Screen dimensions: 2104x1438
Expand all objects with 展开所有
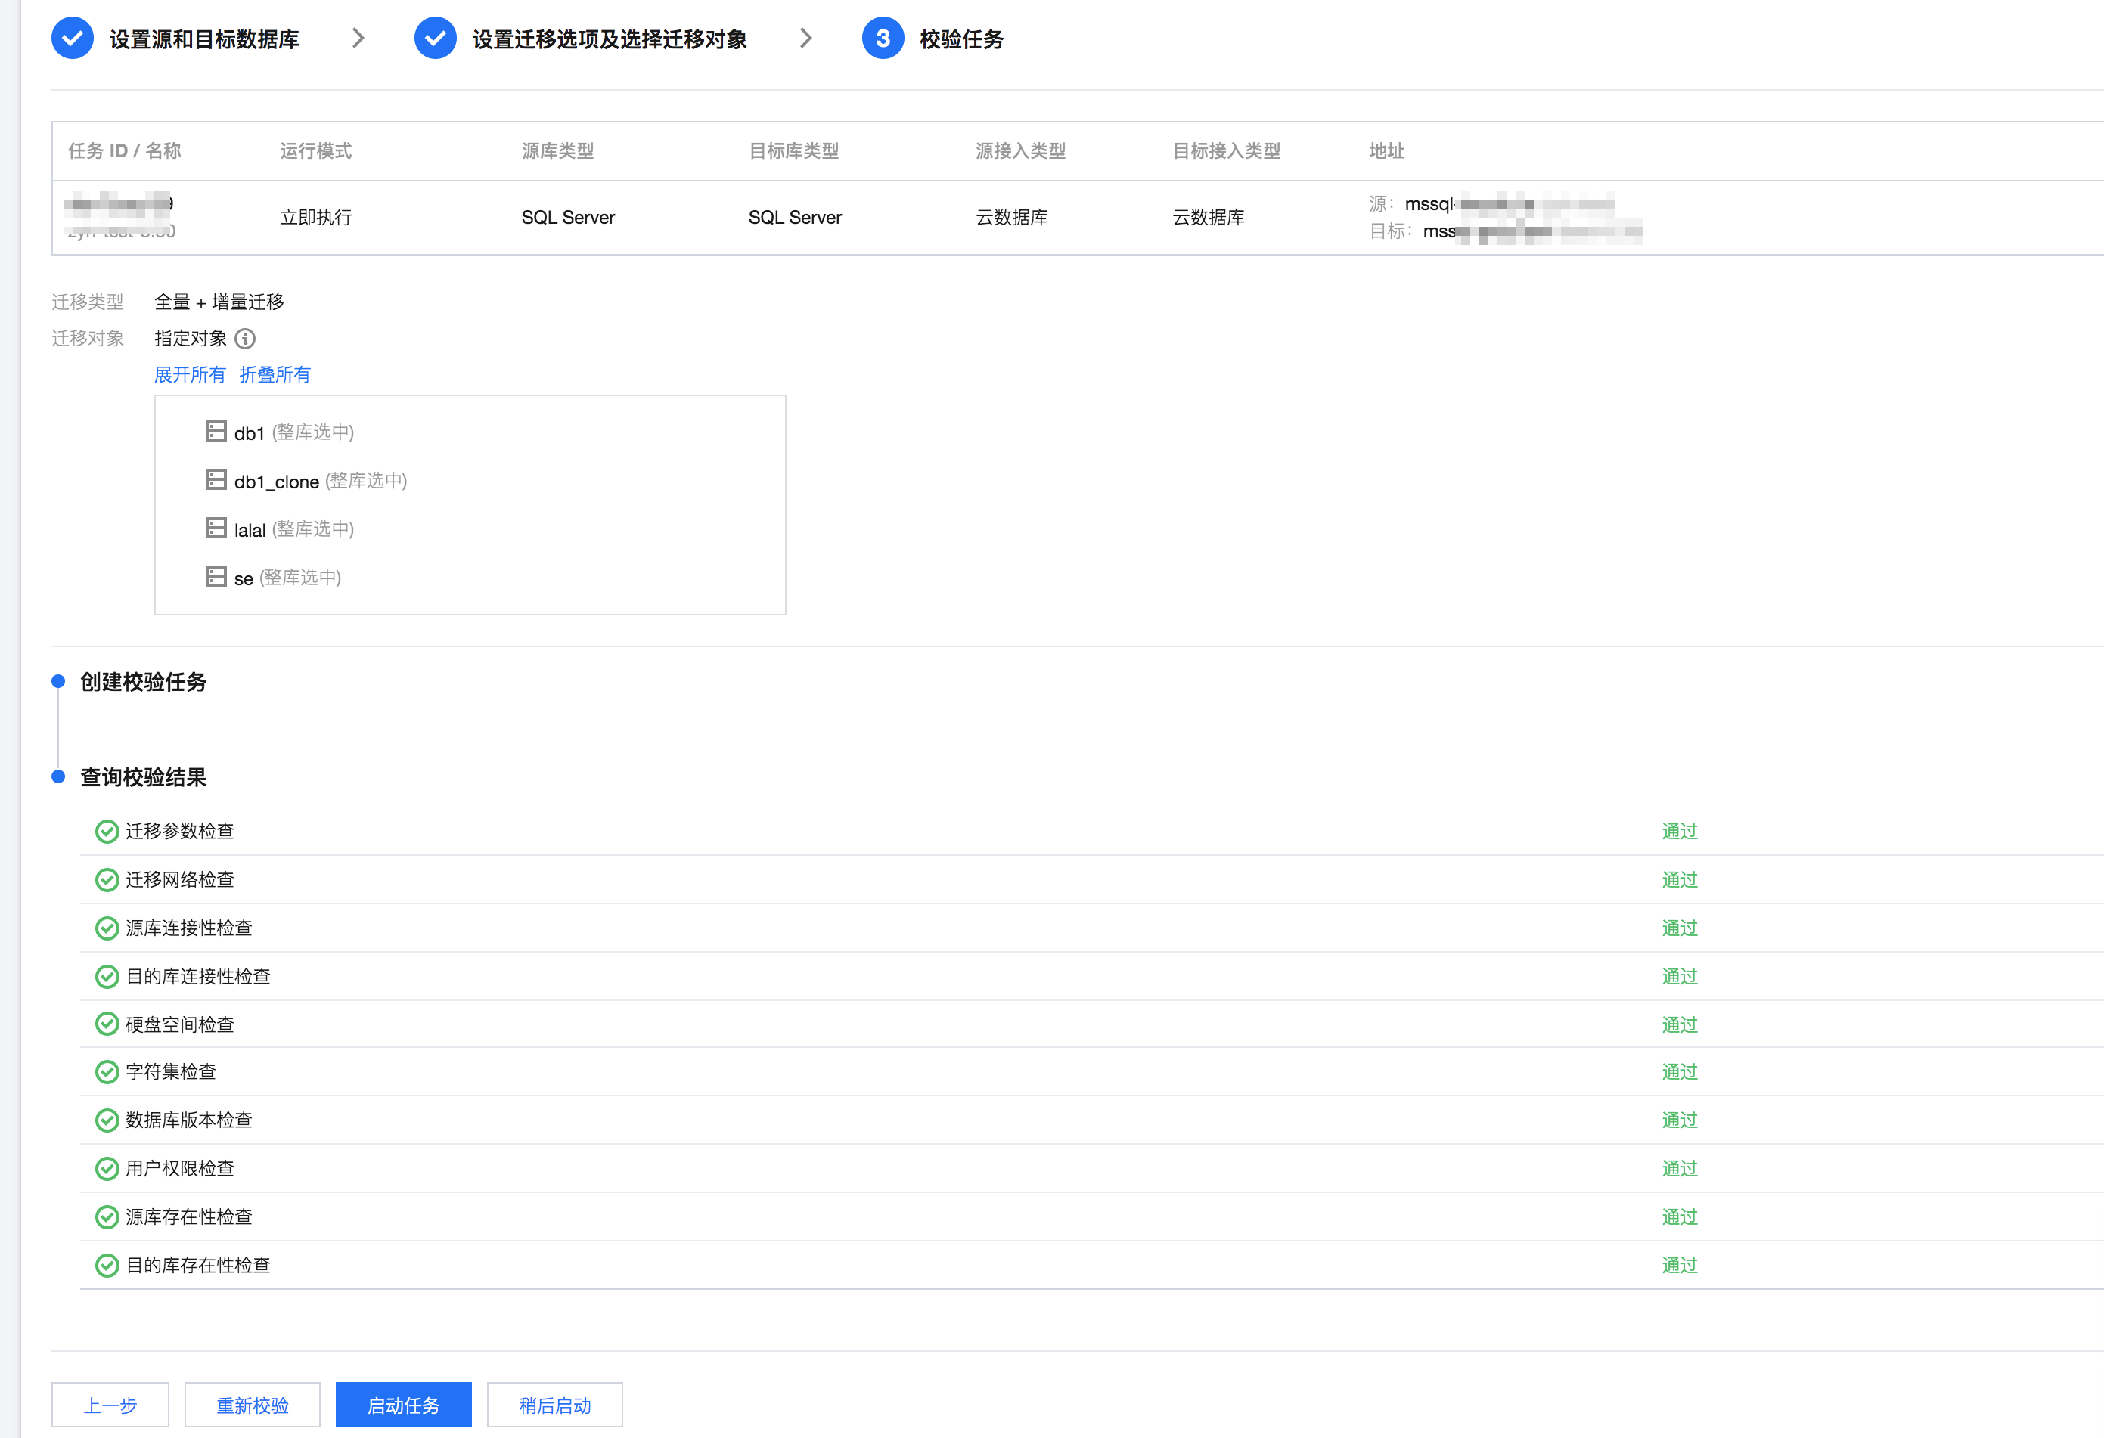pos(189,375)
